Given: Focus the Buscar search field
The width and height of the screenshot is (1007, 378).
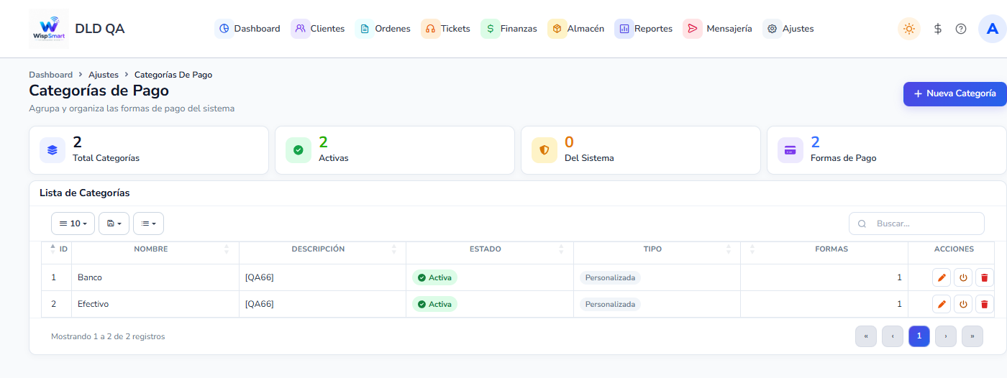Looking at the screenshot, I should pyautogui.click(x=916, y=223).
